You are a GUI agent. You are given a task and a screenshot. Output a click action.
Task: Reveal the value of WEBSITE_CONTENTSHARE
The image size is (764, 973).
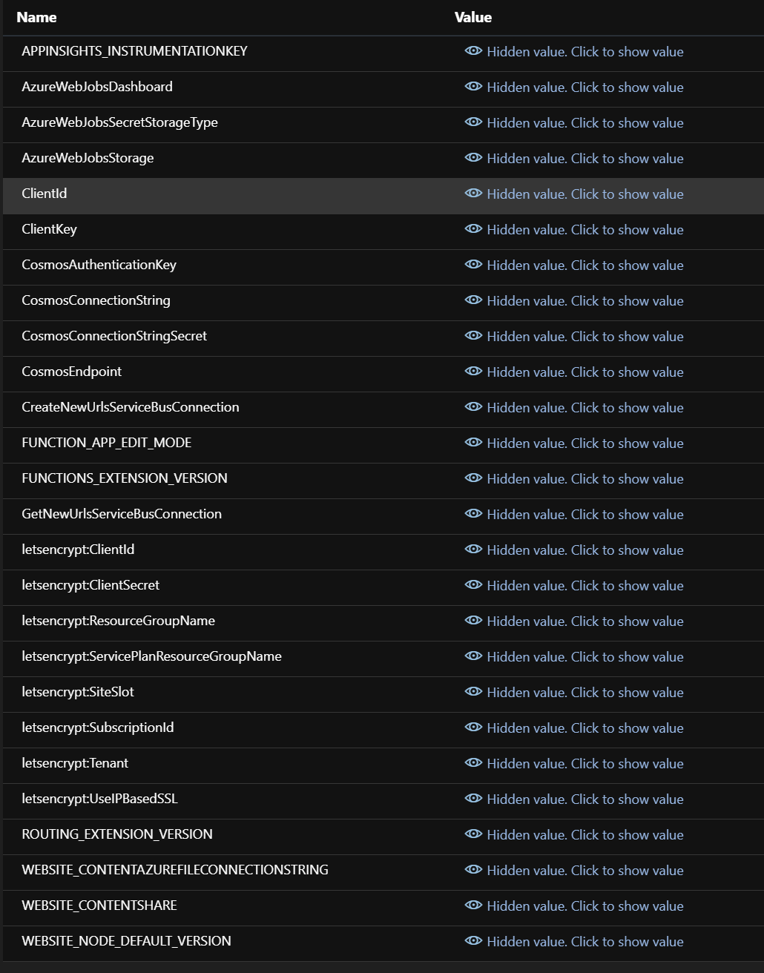click(584, 906)
